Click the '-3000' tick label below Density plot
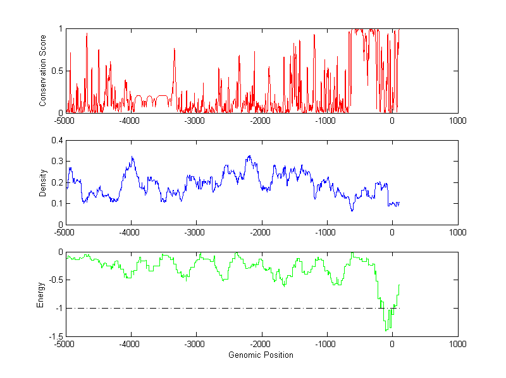The height and width of the screenshot is (378, 506). (x=196, y=232)
